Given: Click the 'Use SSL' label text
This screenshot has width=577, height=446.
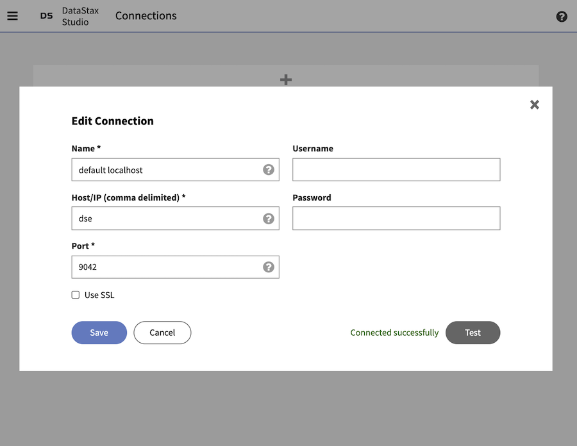Looking at the screenshot, I should 99,295.
